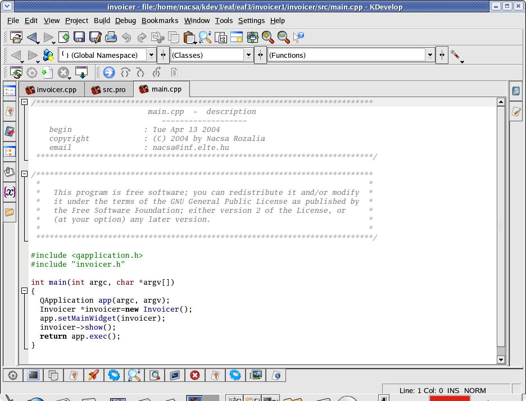This screenshot has height=401, width=526.
Task: Click the debugger Step Over braces icon
Action: (x=125, y=72)
